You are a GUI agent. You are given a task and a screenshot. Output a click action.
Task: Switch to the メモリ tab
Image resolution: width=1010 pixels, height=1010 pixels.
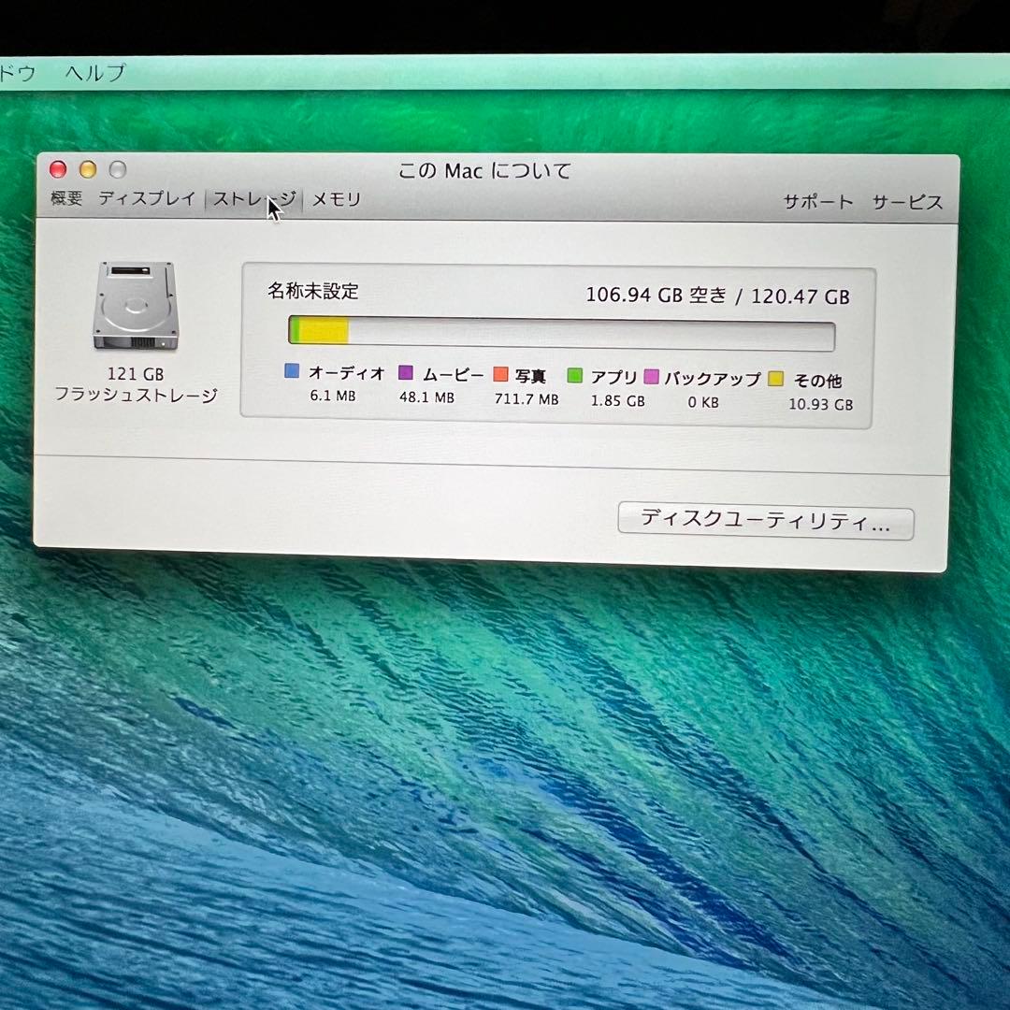(x=337, y=198)
